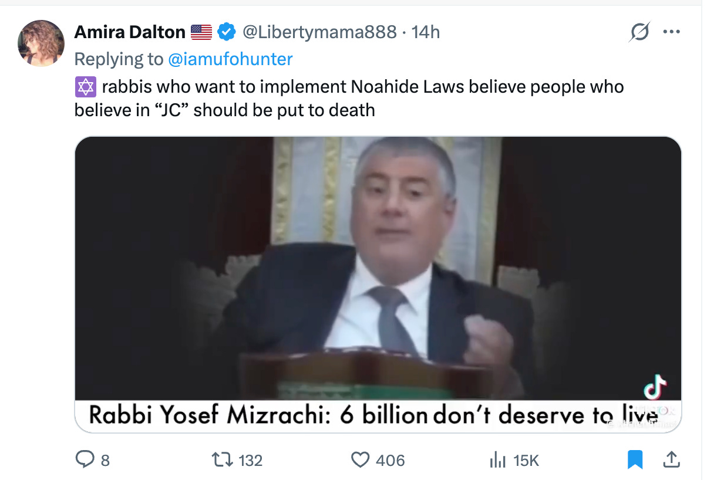Toggle the blue bookmark icon off

coord(635,460)
